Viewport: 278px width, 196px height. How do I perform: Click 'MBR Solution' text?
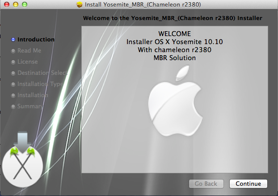point(175,58)
